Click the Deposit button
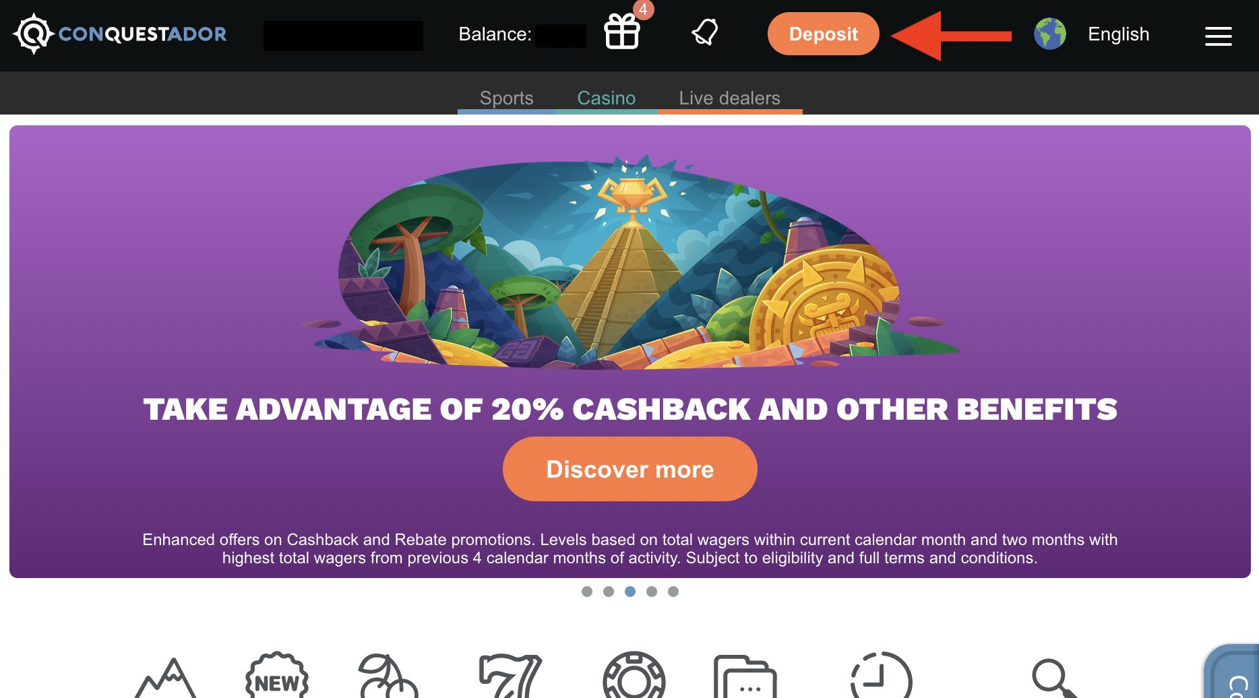Screen dimensions: 1259x698 [823, 34]
